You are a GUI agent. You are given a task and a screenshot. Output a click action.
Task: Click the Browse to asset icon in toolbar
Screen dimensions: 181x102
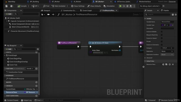click(12, 6)
